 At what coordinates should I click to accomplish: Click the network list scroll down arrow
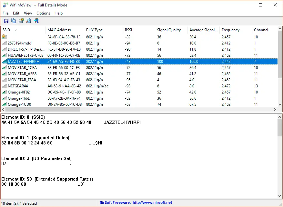tap(280, 104)
